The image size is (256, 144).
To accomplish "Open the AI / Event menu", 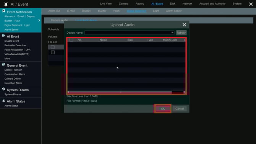I will pyautogui.click(x=157, y=4).
